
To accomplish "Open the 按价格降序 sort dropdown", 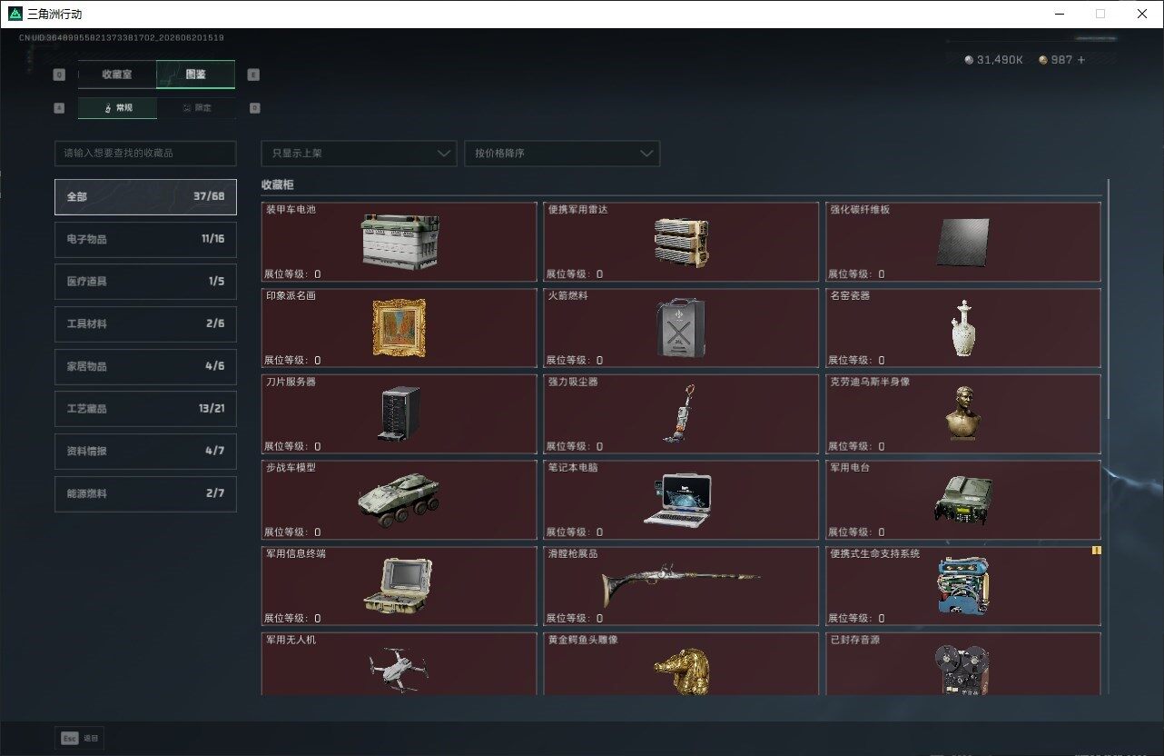I will [x=562, y=154].
